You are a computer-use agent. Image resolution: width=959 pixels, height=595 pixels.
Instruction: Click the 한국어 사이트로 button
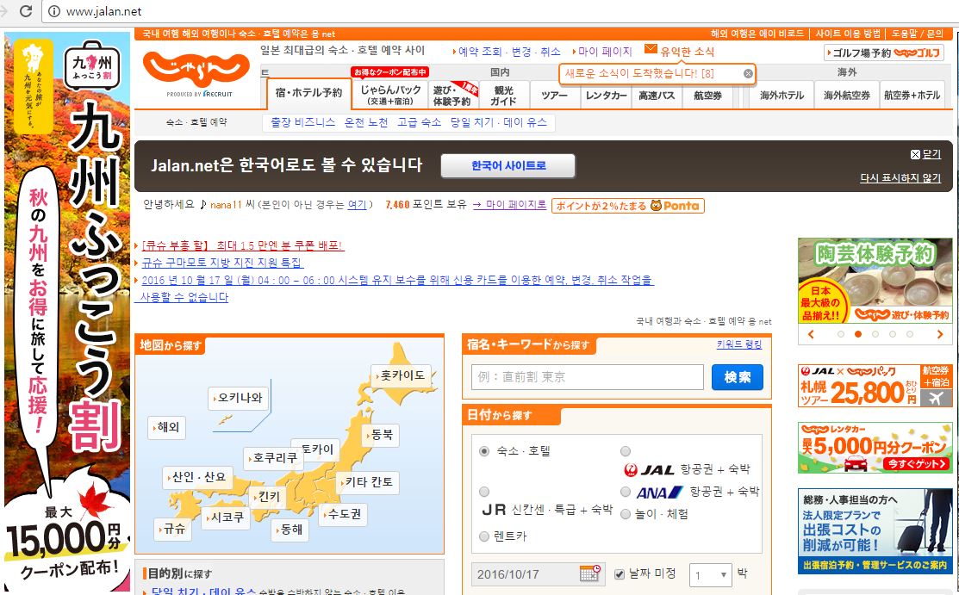[508, 165]
